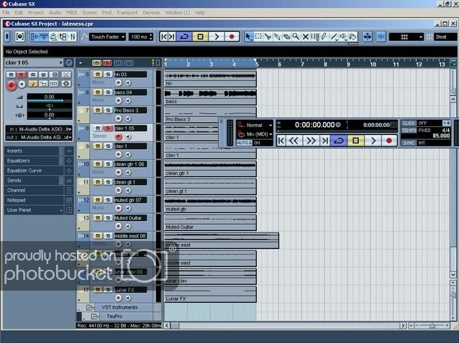Toggle the Cycle loop button in toolbar

tap(184, 37)
